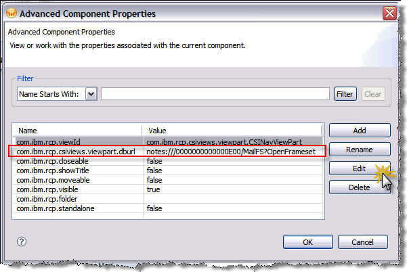
Task: Click the dialog title bar application icon
Action: pyautogui.click(x=12, y=13)
